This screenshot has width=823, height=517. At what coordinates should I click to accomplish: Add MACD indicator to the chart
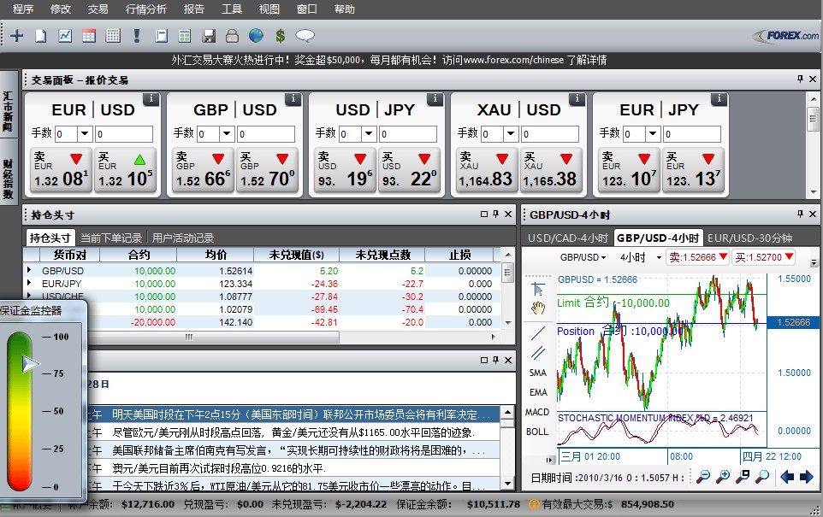537,412
